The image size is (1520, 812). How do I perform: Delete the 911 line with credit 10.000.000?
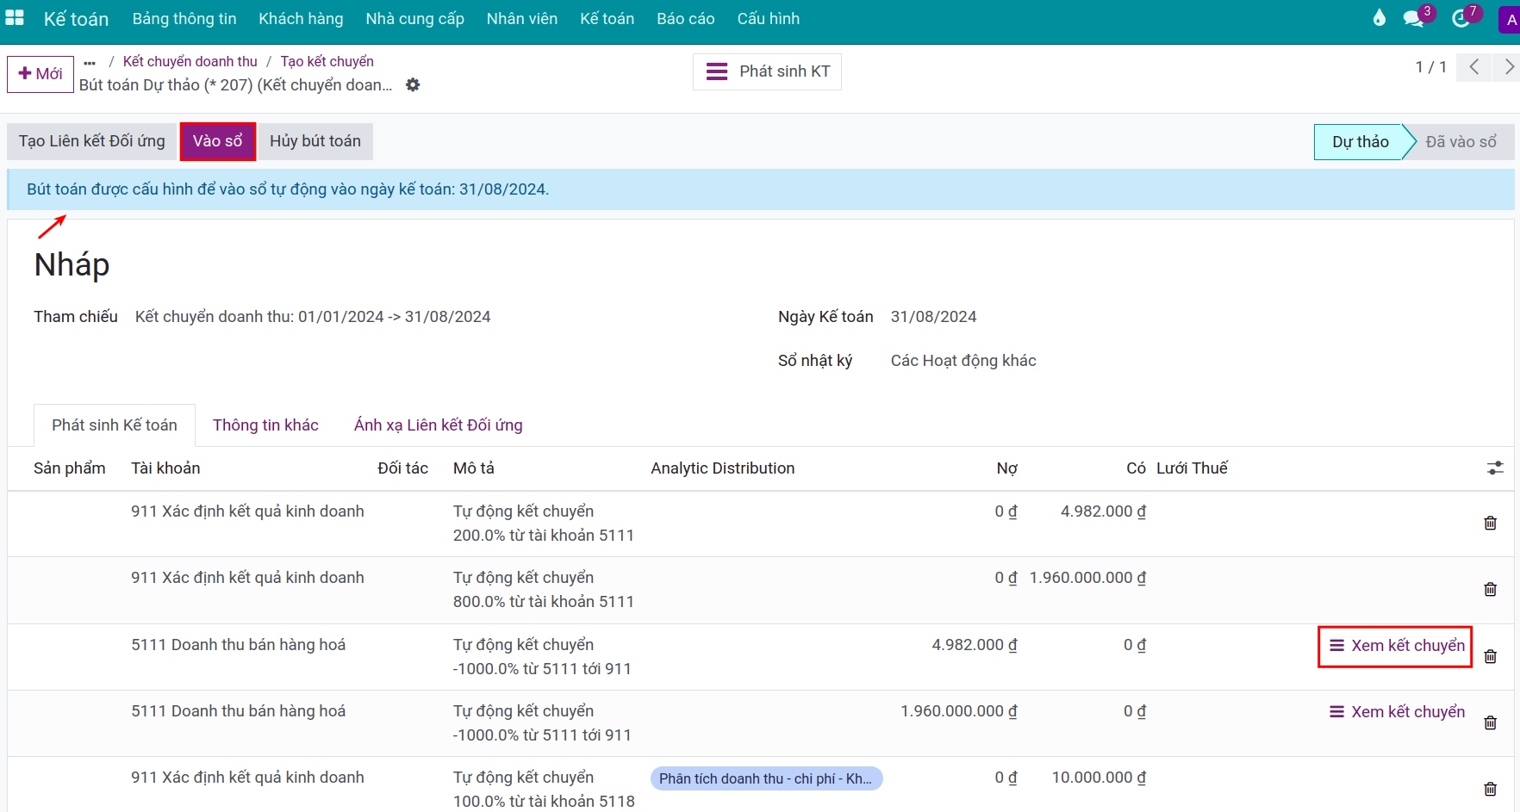[1491, 789]
